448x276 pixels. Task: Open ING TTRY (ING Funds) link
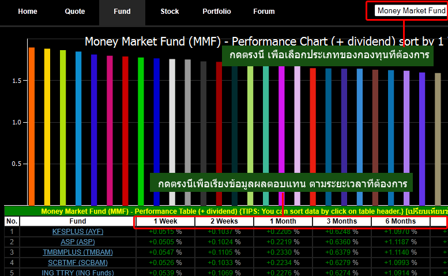[x=78, y=273]
